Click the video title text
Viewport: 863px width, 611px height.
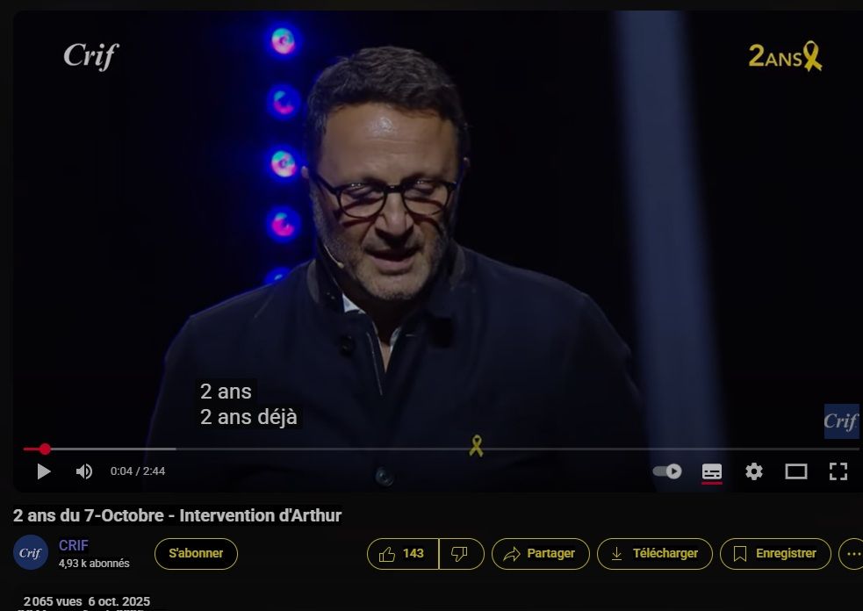pos(177,516)
